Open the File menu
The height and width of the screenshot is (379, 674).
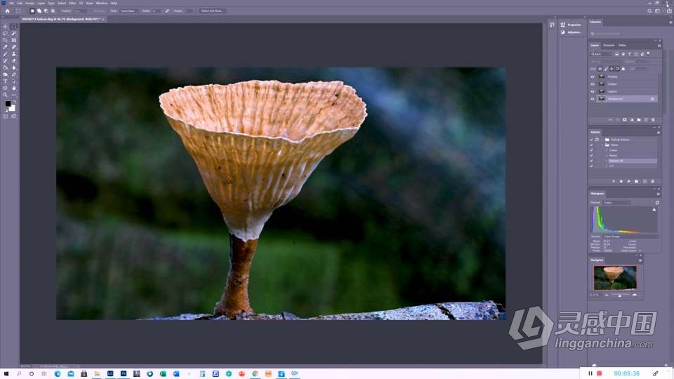tap(12, 3)
